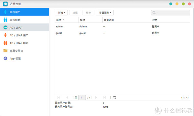The width and height of the screenshot is (194, 116).
Task: Click the AD / LDAP key icon
Action: (x=5, y=27)
